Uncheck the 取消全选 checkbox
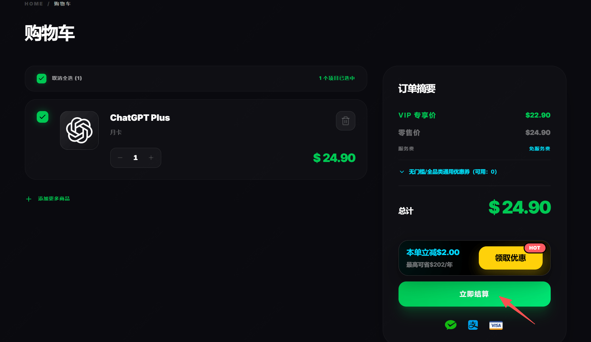Viewport: 591px width, 342px height. point(42,79)
